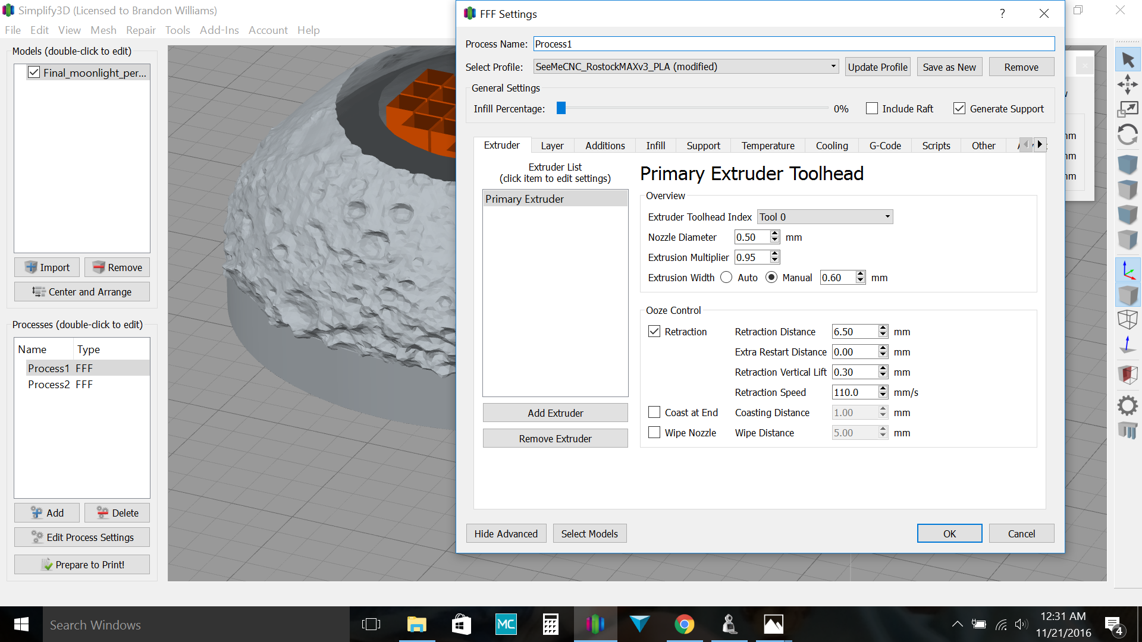Activate the translate/move model tool
Image resolution: width=1142 pixels, height=642 pixels.
[1128, 84]
